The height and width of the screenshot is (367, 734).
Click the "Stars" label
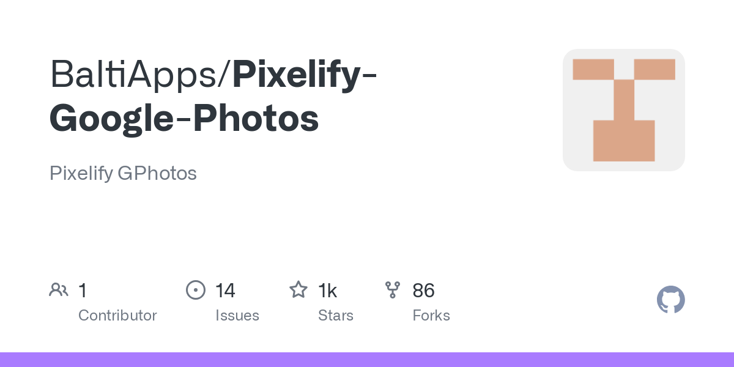(336, 316)
